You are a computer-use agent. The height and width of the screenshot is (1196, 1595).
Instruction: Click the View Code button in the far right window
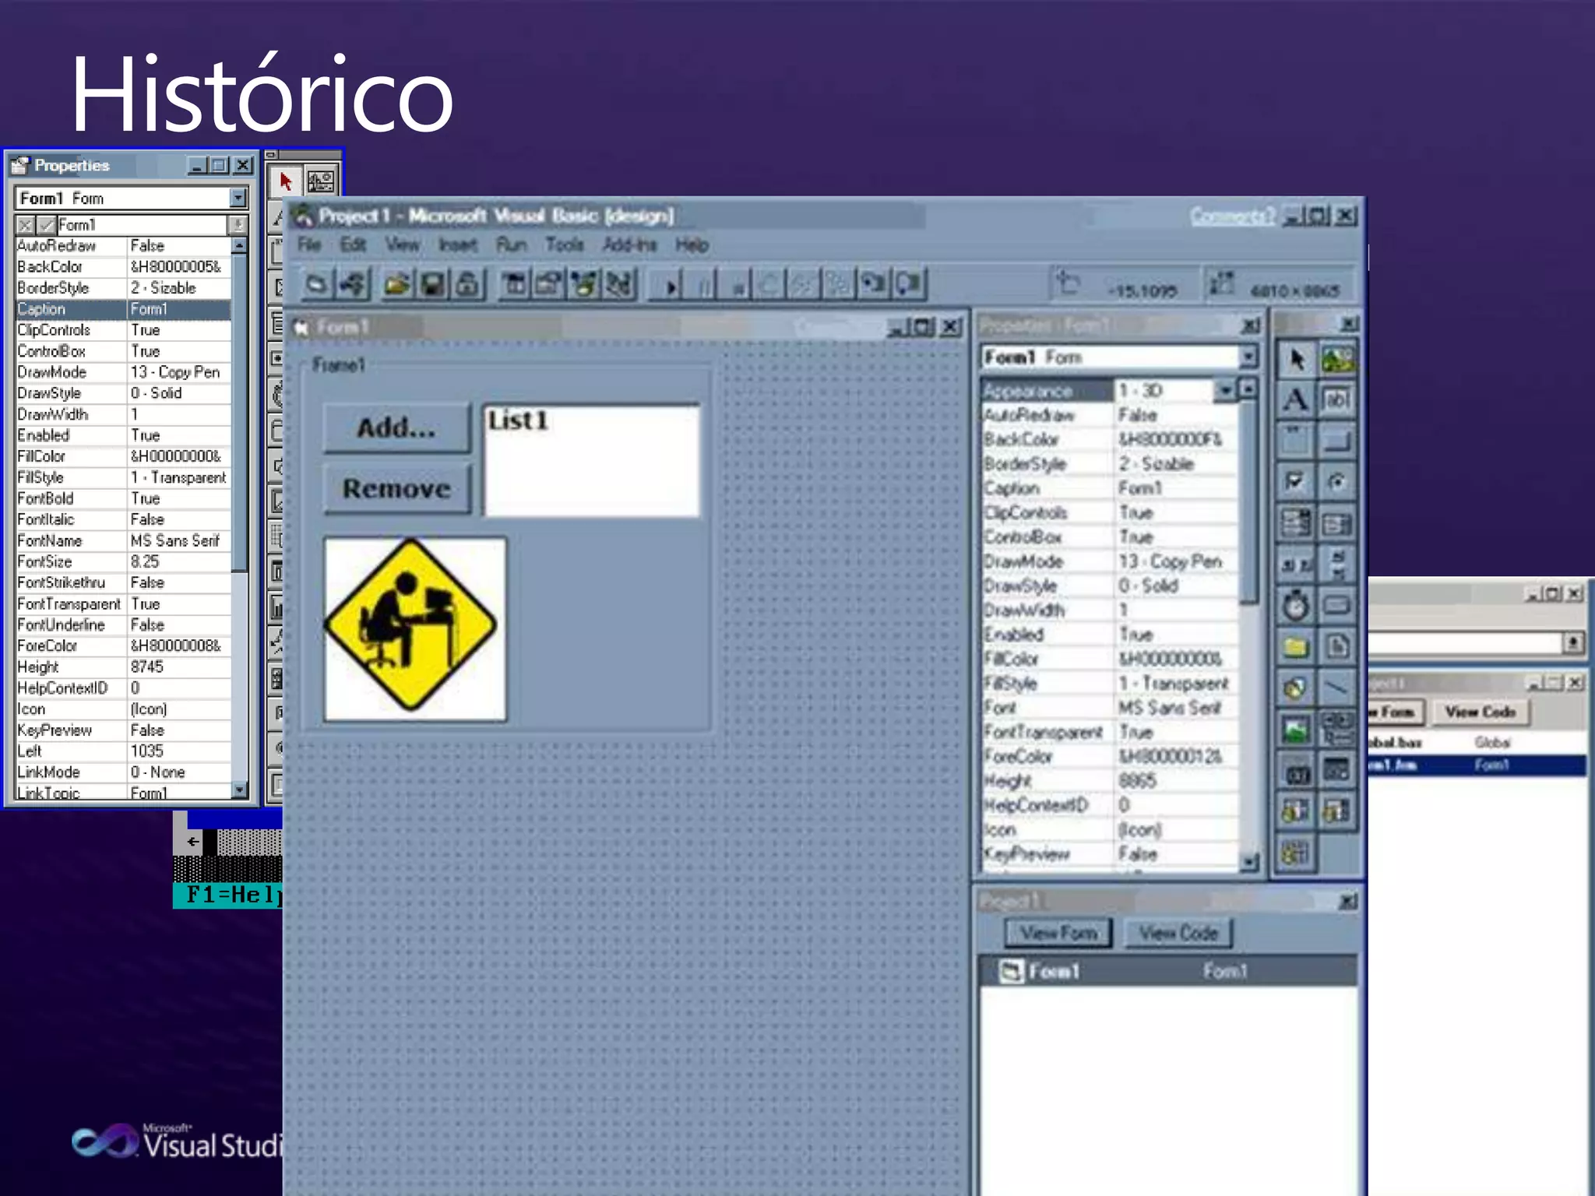[x=1480, y=712]
